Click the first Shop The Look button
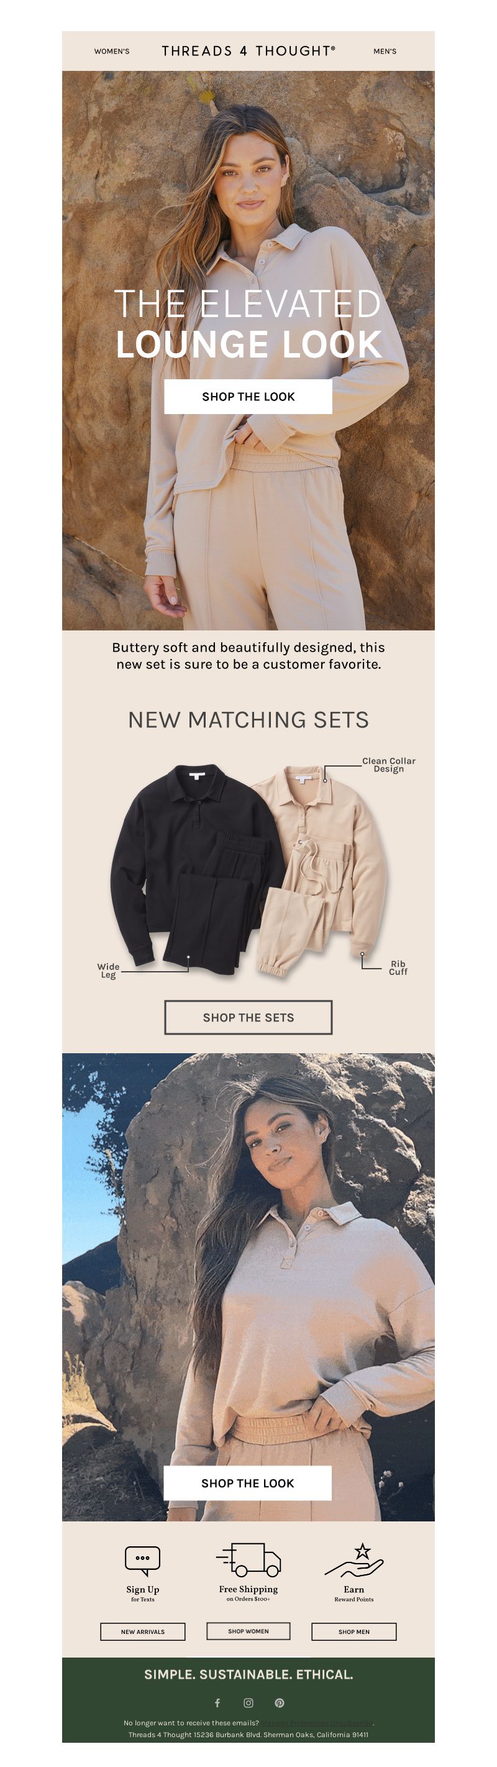This screenshot has width=497, height=1767. [x=248, y=397]
